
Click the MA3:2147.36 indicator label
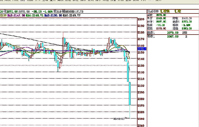pyautogui.click(x=16, y=15)
